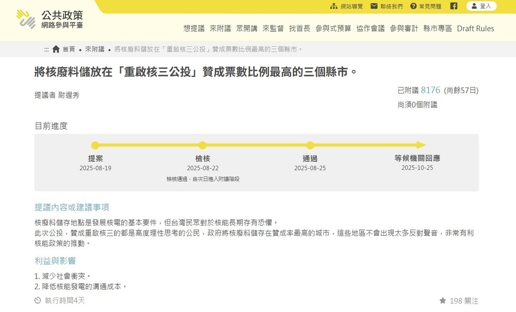This screenshot has height=312, width=516.
Task: Click the 提議內容或建議事項 heading
Action: coord(72,208)
